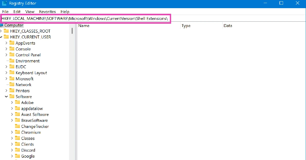Open the View menu
The width and height of the screenshot is (306, 160).
(30, 11)
